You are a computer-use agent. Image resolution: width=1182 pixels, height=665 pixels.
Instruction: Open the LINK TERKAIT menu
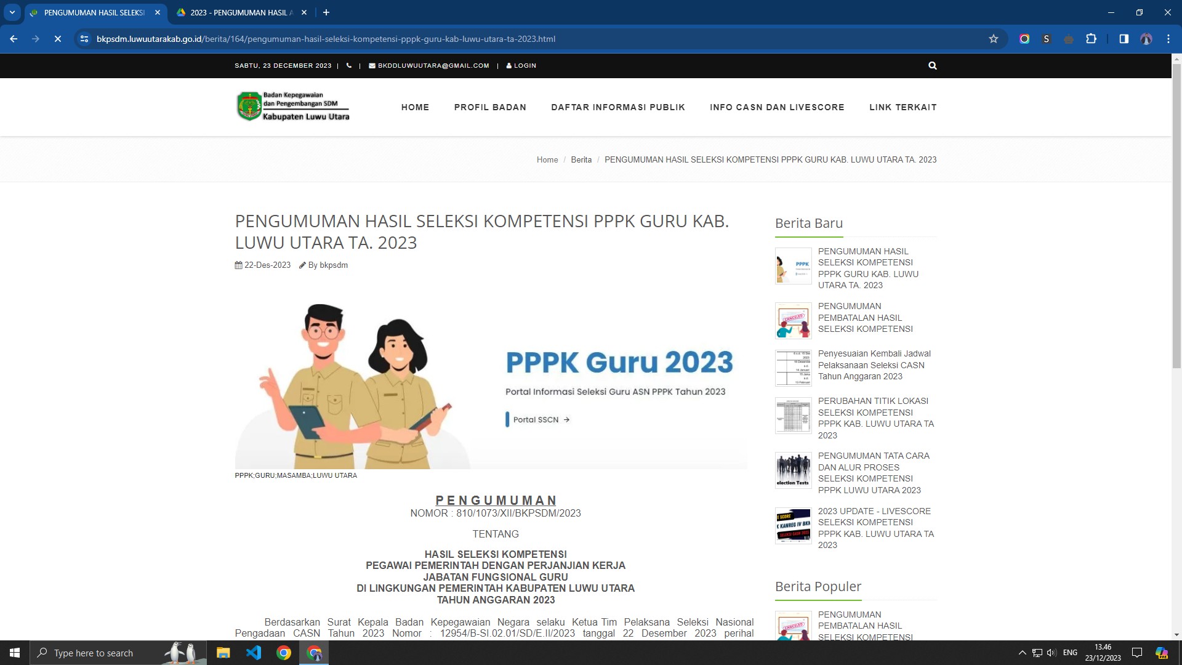point(903,107)
